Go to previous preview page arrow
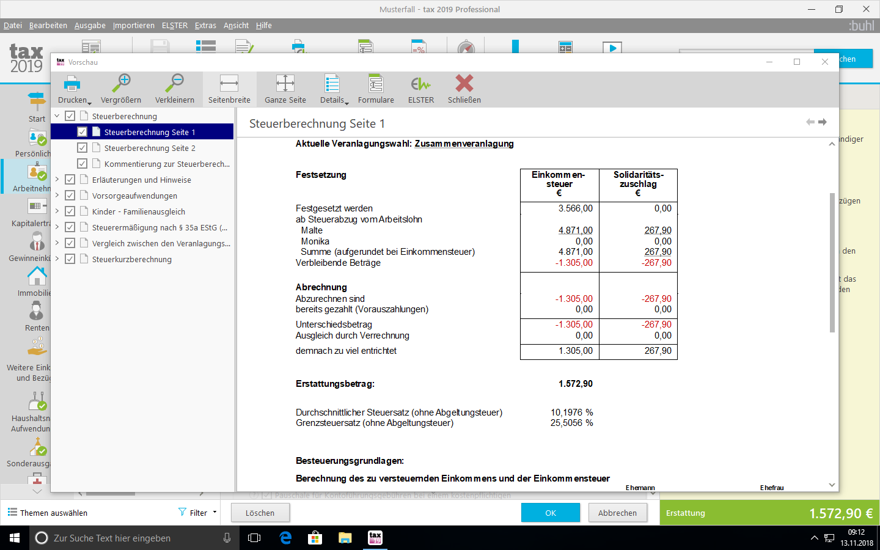Screen dimensions: 880x550 pyautogui.click(x=810, y=122)
